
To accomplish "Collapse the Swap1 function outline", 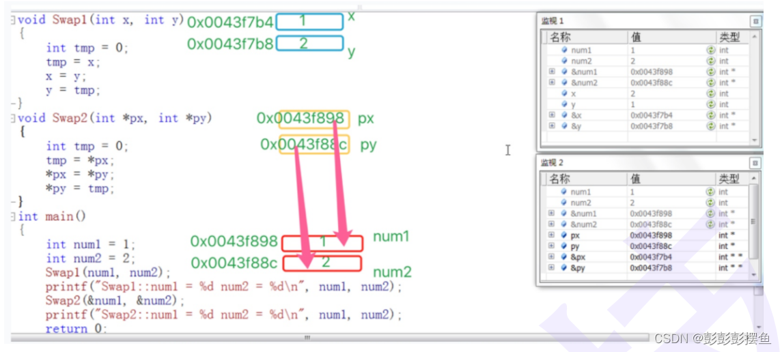I will [x=14, y=20].
